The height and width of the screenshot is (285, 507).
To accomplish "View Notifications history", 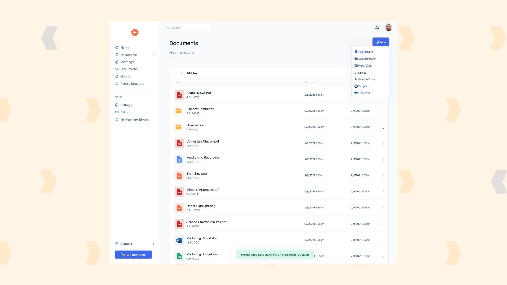I will point(135,120).
